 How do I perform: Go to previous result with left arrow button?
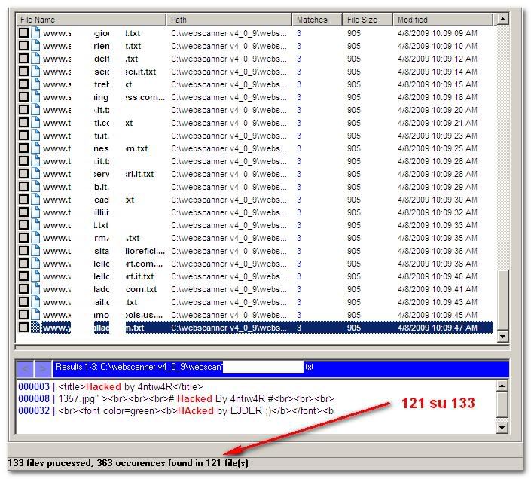[25, 368]
